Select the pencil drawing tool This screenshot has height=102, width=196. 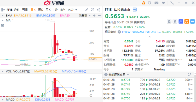pos(87,10)
